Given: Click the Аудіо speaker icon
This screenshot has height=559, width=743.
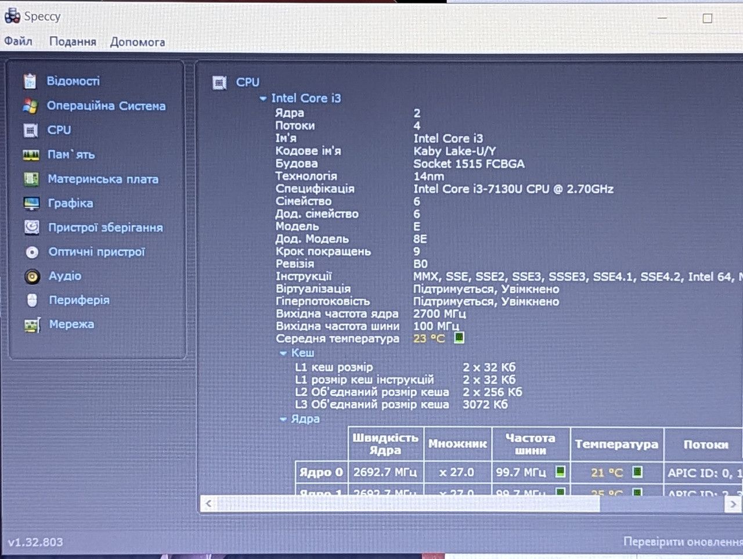Looking at the screenshot, I should (33, 276).
